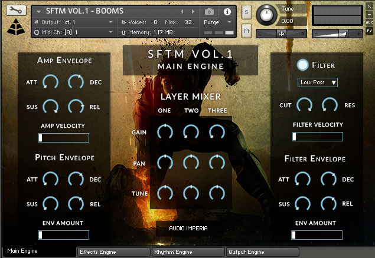The width and height of the screenshot is (375, 258).
Task: Click the Amp Velocity slider
Action: click(x=63, y=138)
